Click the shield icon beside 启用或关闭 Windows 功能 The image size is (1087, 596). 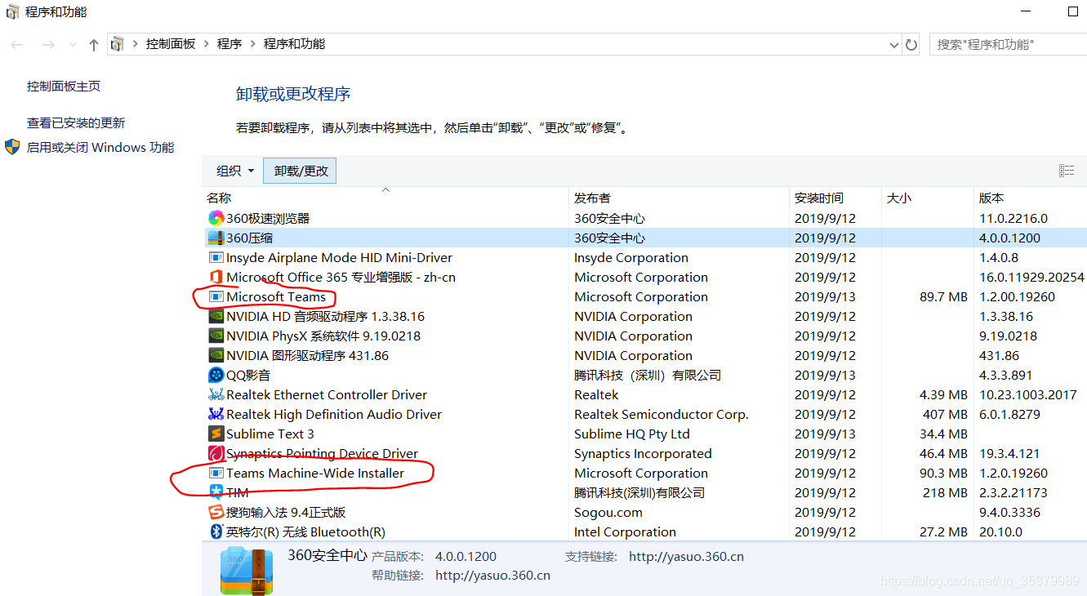coord(12,147)
